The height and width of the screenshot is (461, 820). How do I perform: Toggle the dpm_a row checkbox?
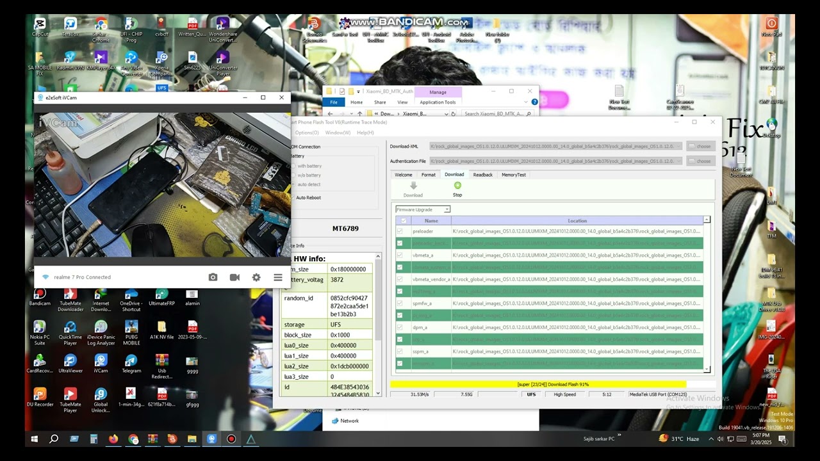[400, 327]
